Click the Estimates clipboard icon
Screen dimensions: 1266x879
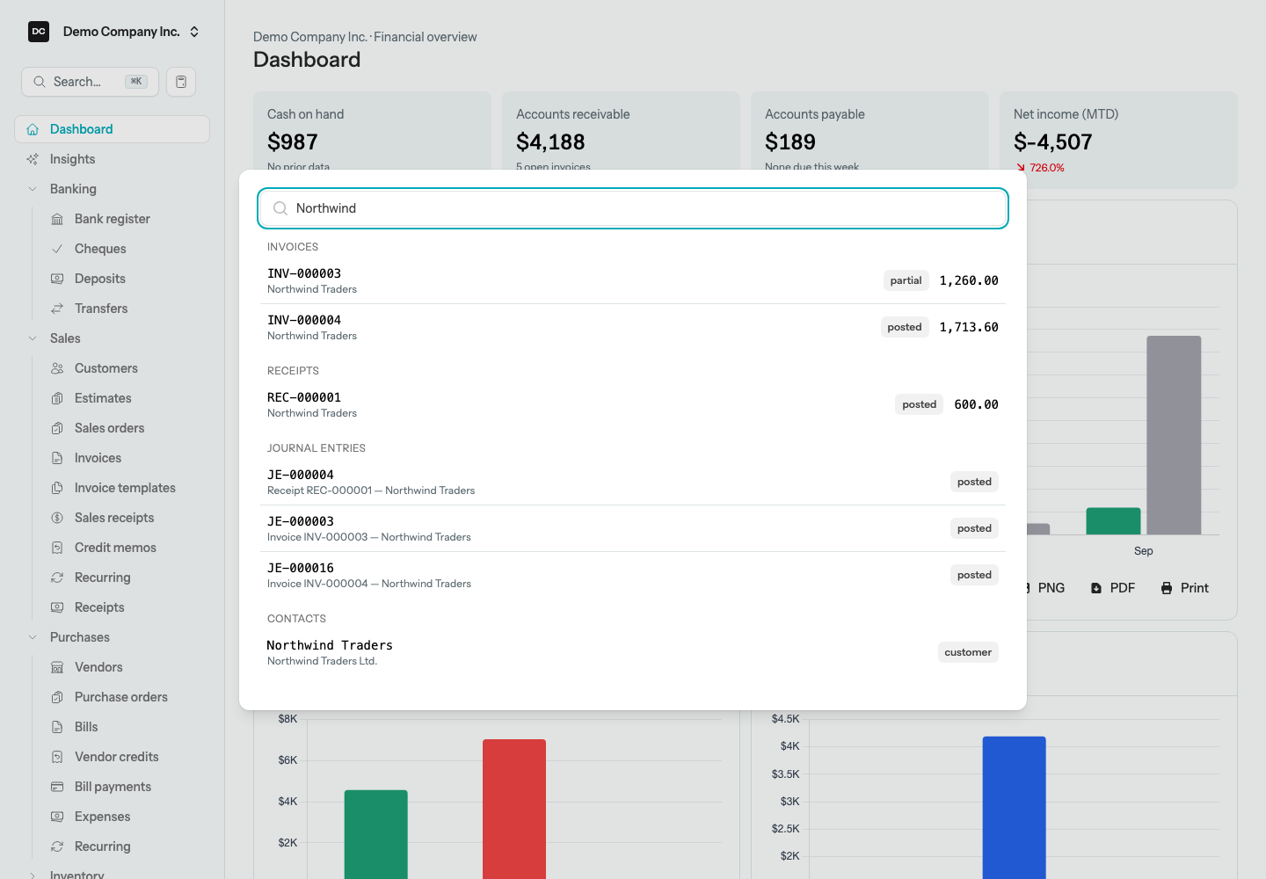click(57, 398)
